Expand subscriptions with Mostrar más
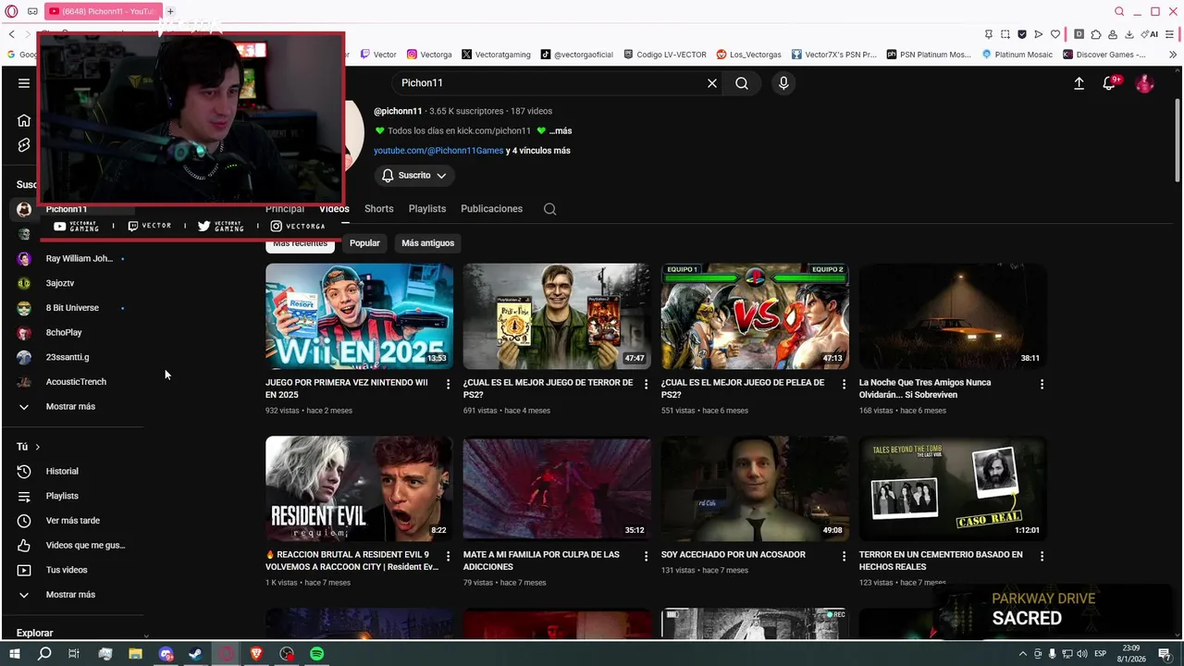The height and width of the screenshot is (666, 1184). point(72,407)
